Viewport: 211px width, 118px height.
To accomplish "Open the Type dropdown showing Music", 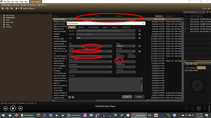I will click(105, 38).
